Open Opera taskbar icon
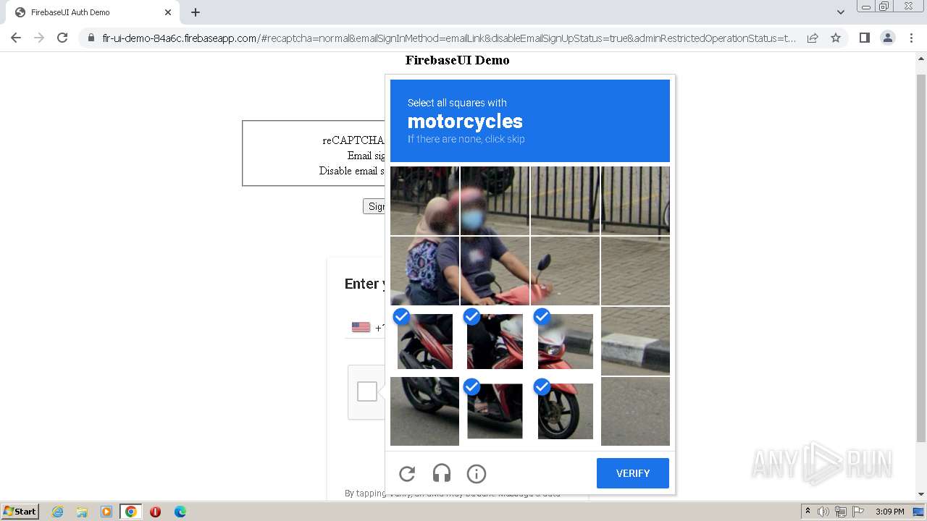Viewport: 927px width, 521px height. (x=155, y=512)
